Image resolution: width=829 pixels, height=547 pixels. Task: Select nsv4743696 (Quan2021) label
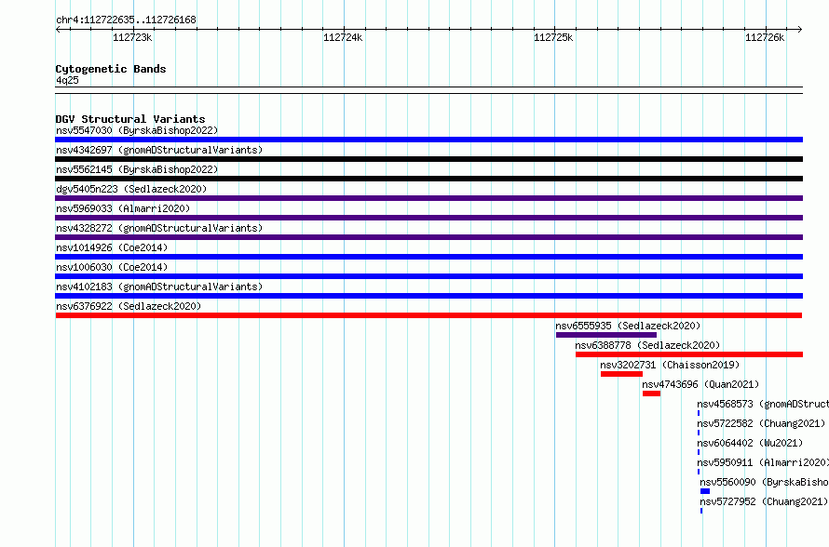click(x=700, y=384)
